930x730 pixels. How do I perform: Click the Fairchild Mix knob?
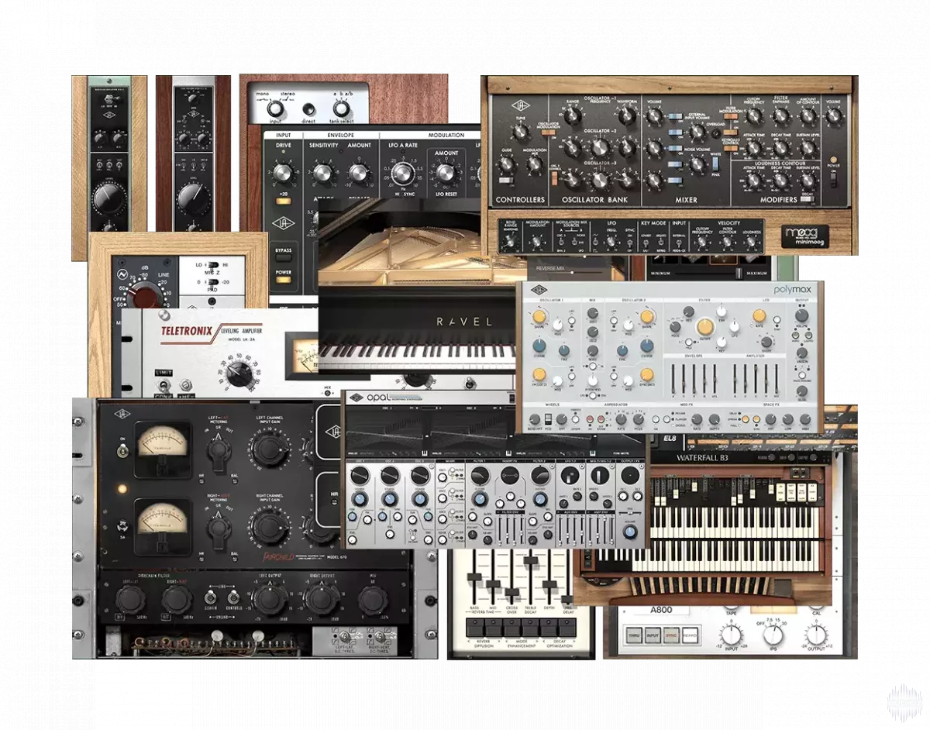373,600
